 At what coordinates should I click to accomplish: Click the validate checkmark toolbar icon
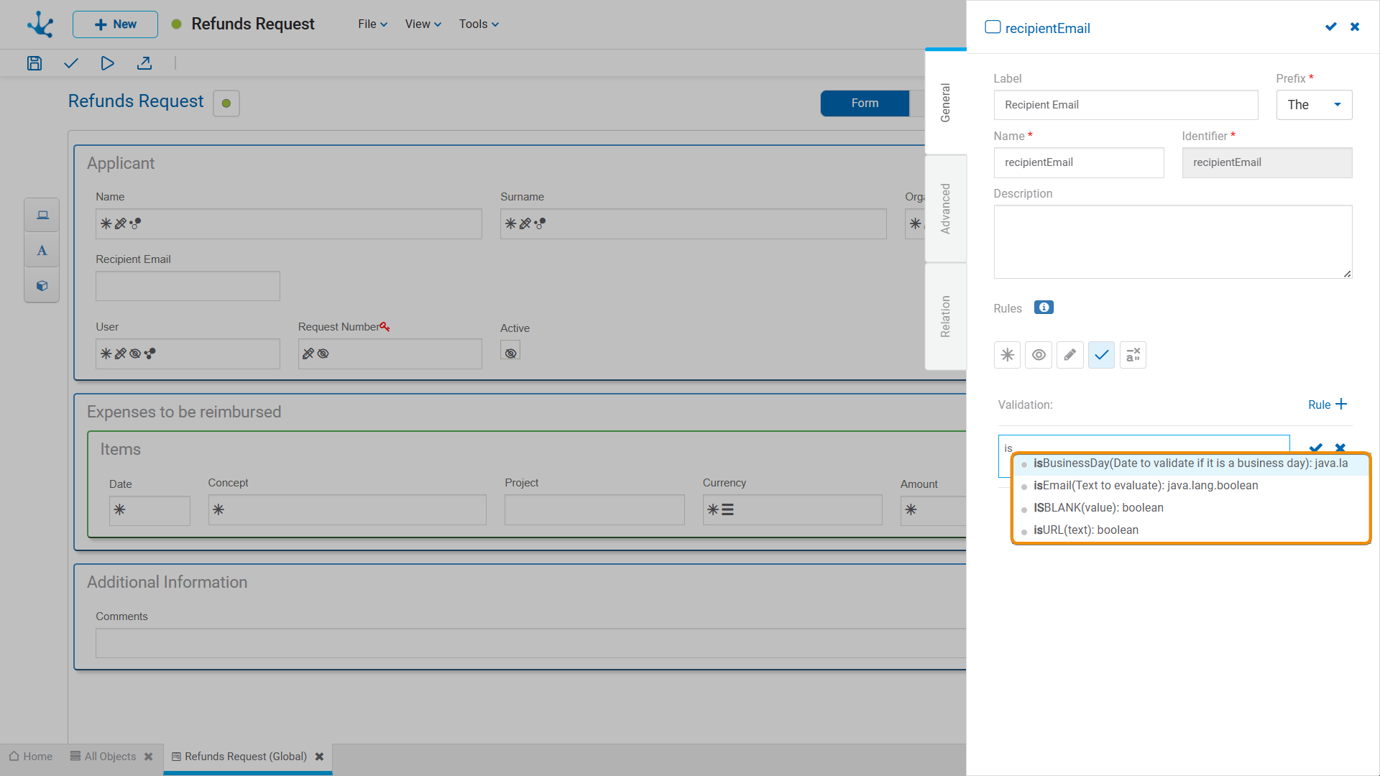[x=70, y=63]
